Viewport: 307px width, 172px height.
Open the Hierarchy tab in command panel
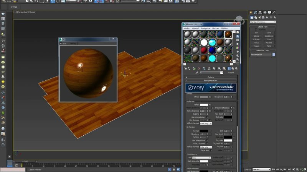[x=260, y=12]
